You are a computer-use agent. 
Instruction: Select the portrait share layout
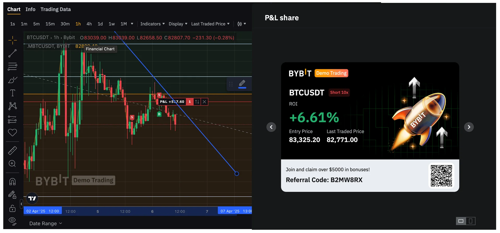coord(471,221)
